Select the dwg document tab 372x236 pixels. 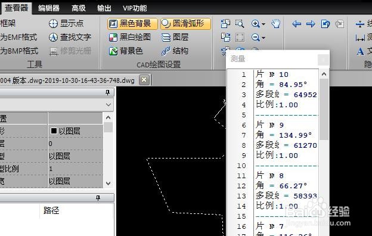point(67,80)
